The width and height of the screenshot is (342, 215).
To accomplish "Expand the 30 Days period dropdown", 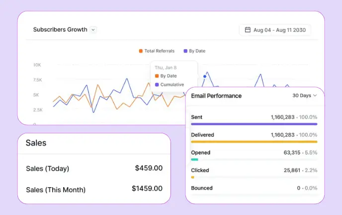I will 305,96.
